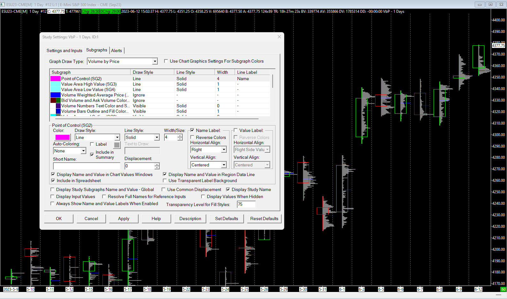The image size is (507, 299).
Task: Select the Volume Weighted Average Price row
Action: coord(95,95)
